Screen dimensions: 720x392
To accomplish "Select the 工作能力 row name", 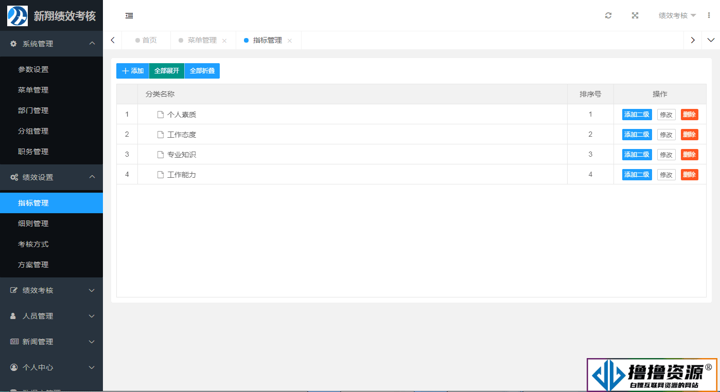I will [182, 175].
